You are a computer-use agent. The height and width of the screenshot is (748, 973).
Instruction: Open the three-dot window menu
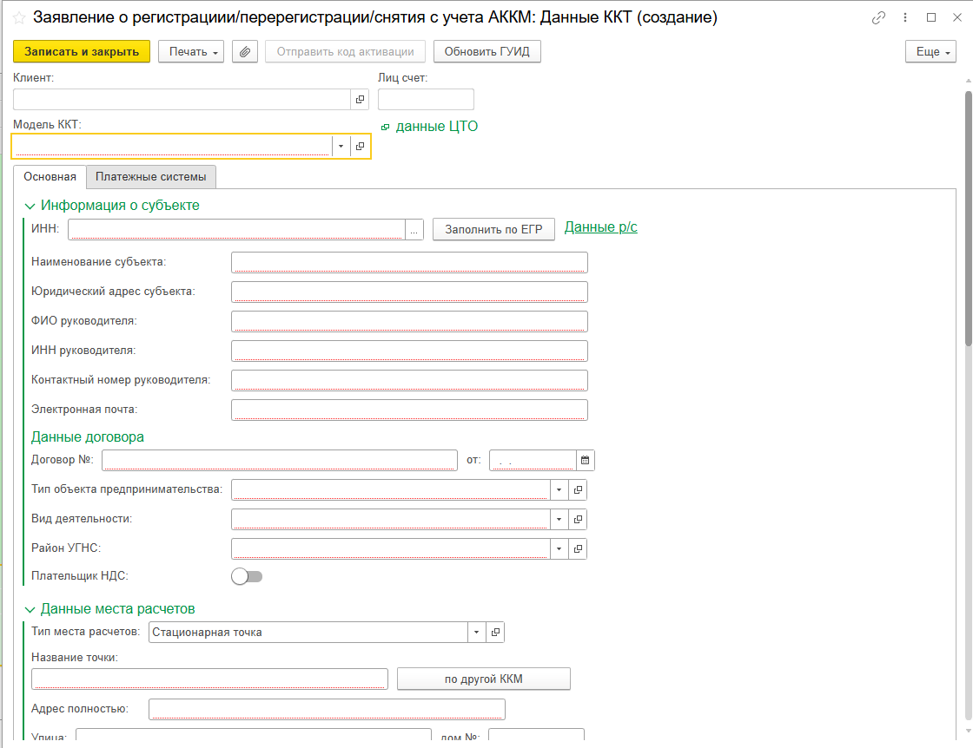905,17
